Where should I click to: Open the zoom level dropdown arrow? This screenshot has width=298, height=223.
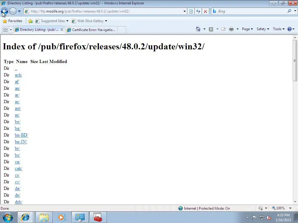pos(290,208)
